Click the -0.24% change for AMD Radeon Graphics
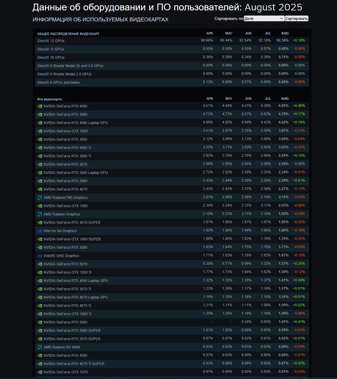Screen dimensions: 337x379 (x=299, y=214)
